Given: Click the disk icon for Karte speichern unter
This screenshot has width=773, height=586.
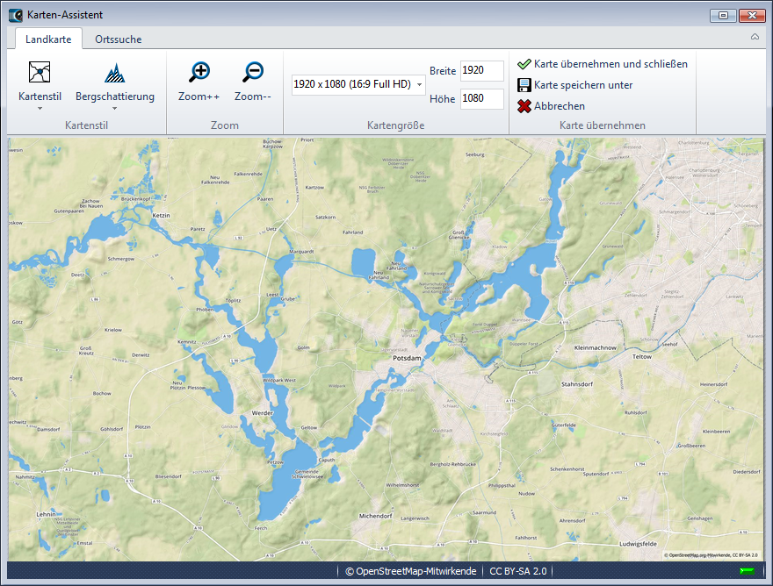Looking at the screenshot, I should click(524, 85).
